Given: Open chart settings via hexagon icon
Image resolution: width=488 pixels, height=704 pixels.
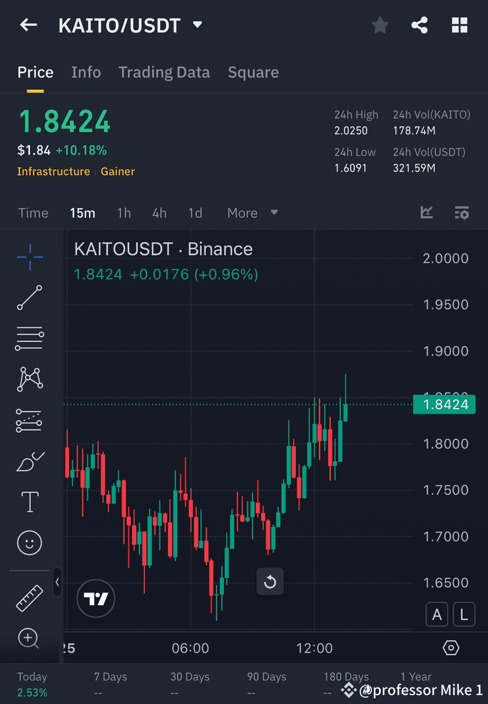Looking at the screenshot, I should pos(451,647).
